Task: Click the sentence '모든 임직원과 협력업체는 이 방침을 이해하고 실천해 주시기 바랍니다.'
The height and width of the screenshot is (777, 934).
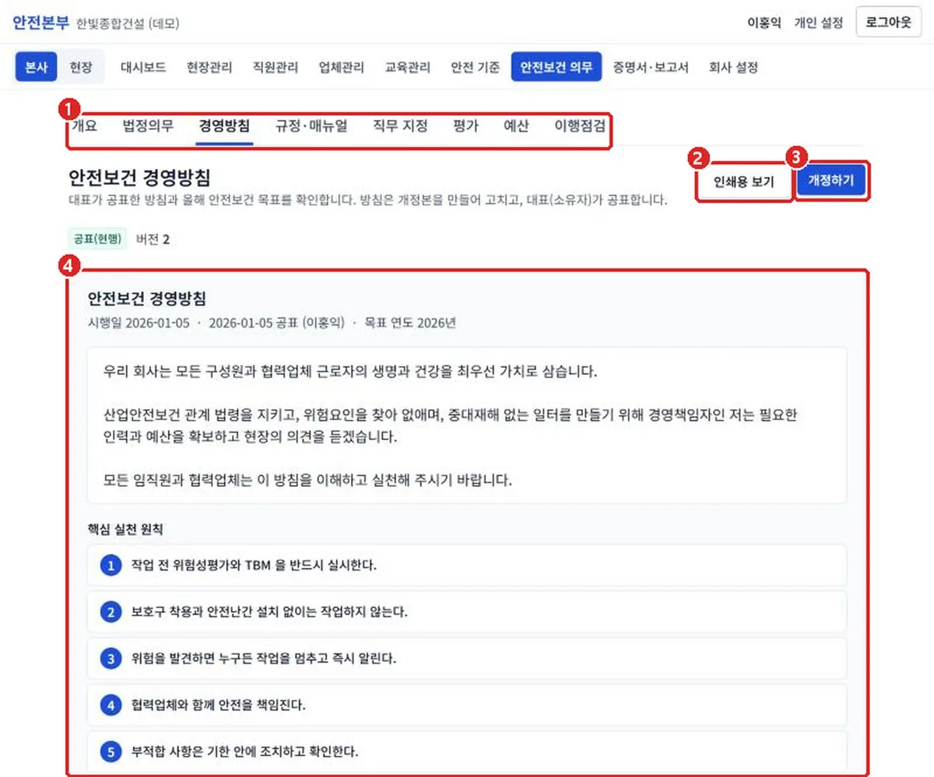Action: [x=307, y=480]
